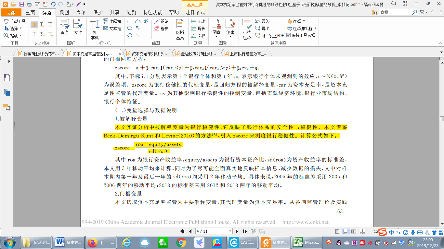444x249 pixels.
Task: Add a sticky note with 备注
Action: coord(64,27)
